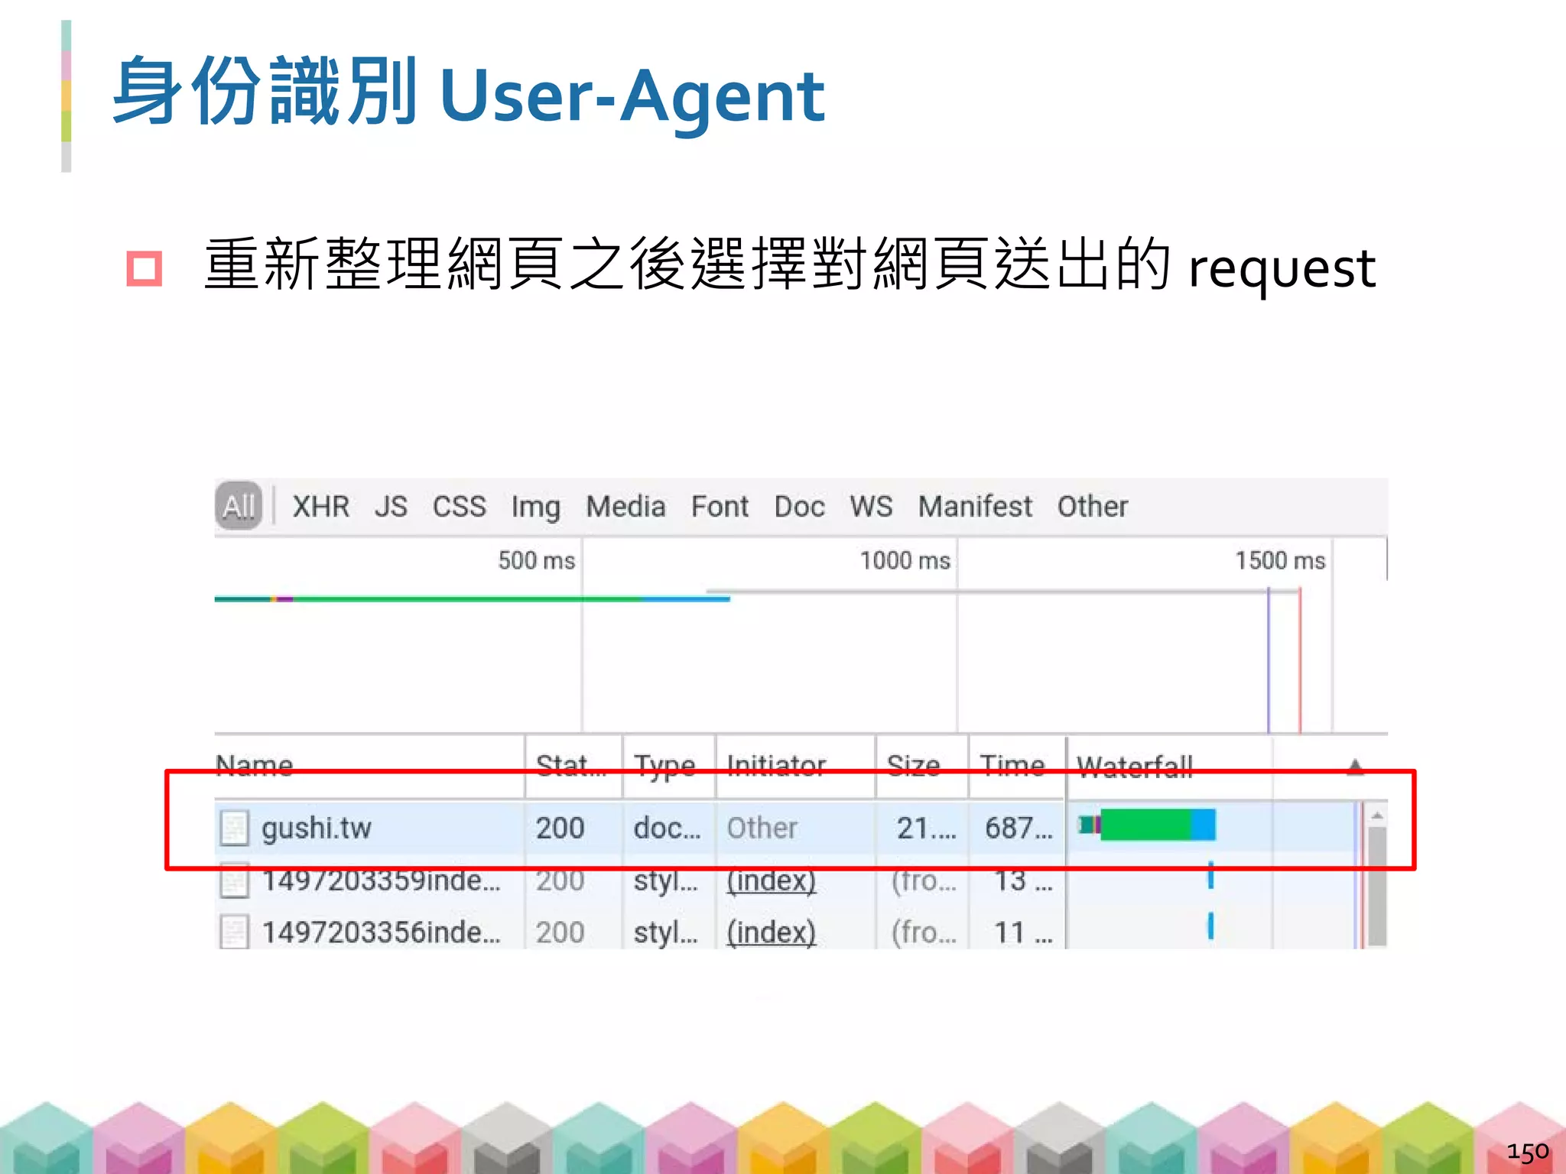Click the 1497203359inde file icon
Screen dimensions: 1566x1174
click(234, 880)
